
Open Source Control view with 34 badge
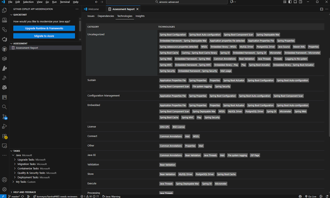tap(4, 117)
